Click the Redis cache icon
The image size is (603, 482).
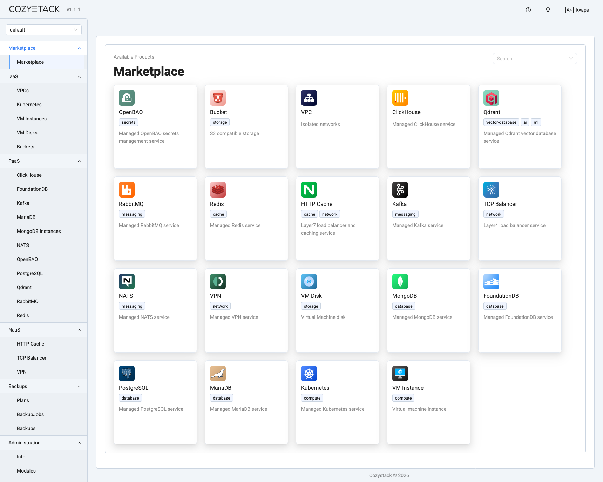[218, 189]
